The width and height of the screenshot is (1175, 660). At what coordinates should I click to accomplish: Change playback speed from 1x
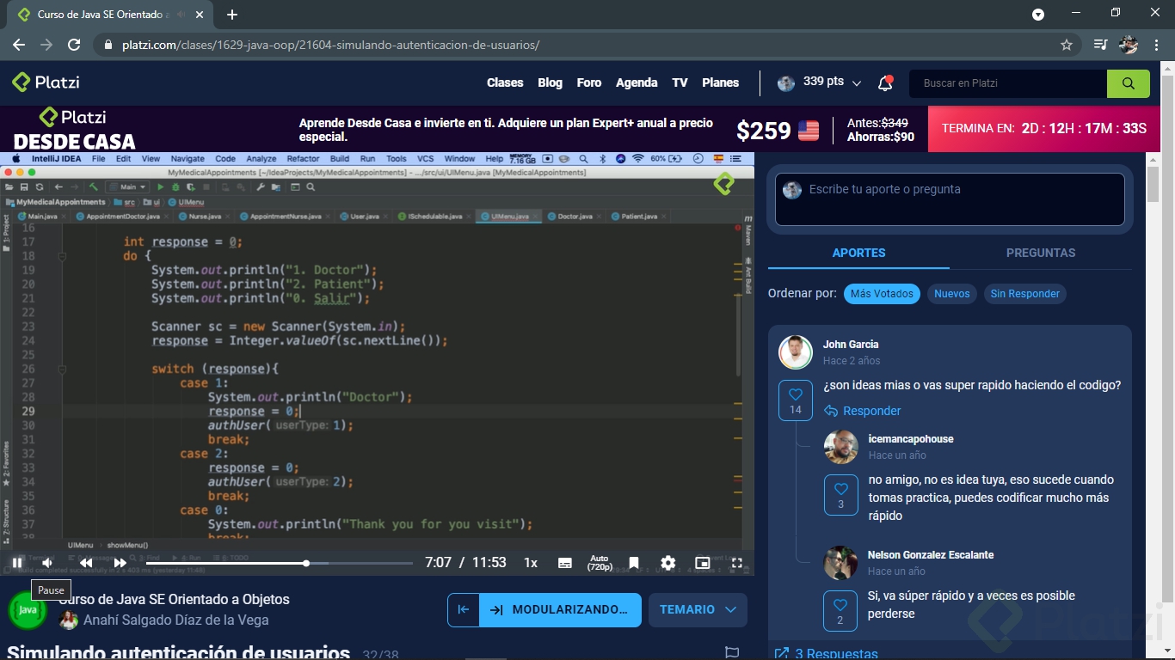531,563
